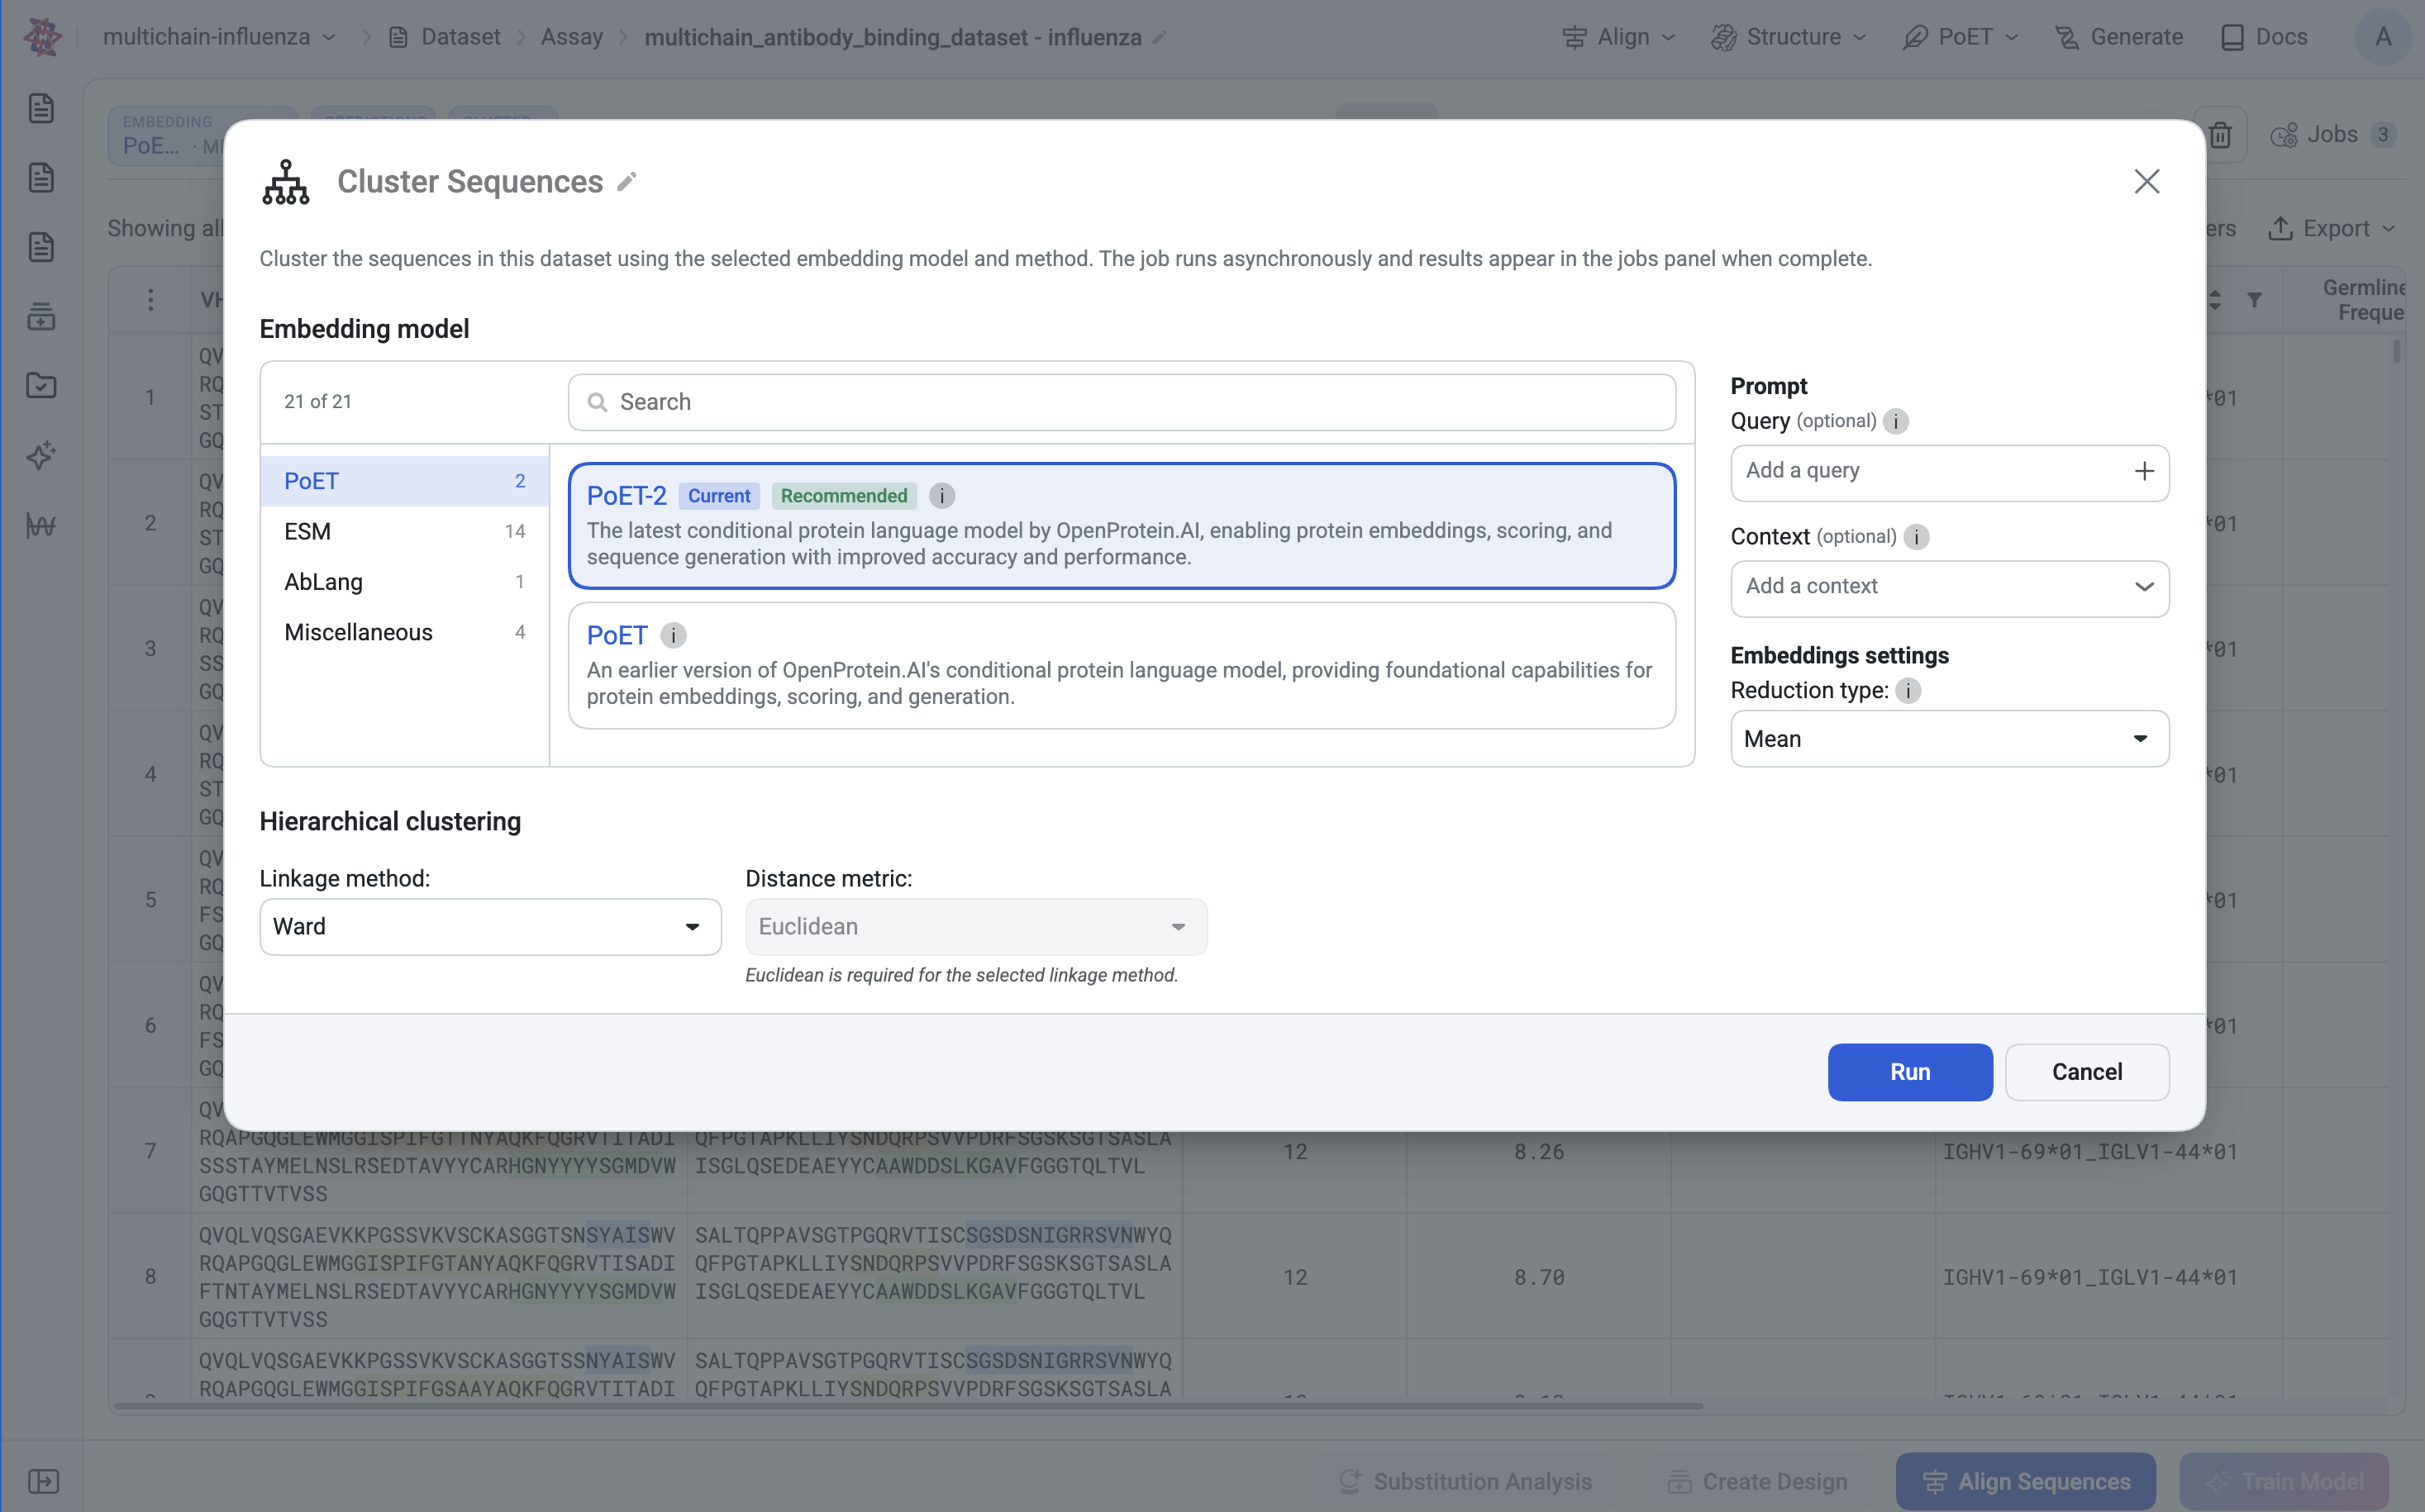Click the column sort arrows icon
The image size is (2425, 1512).
coord(2215,300)
